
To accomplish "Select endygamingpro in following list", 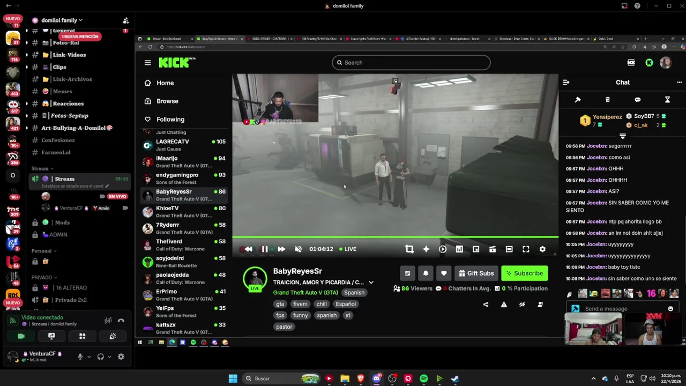I will (184, 178).
